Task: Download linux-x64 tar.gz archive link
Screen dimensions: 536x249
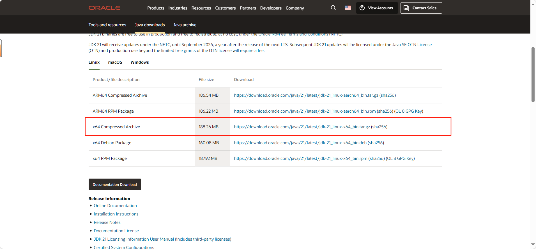Action: point(302,127)
